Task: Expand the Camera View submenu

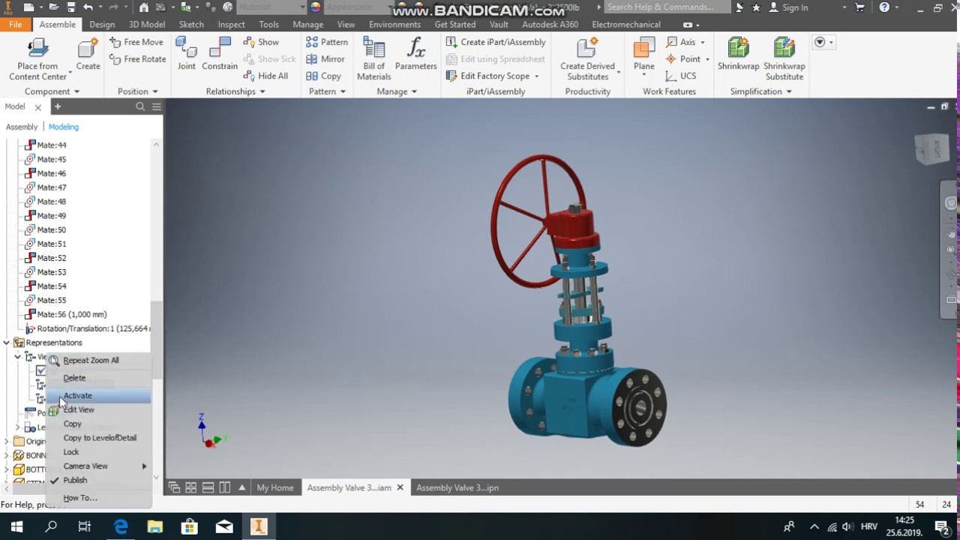Action: (x=144, y=466)
